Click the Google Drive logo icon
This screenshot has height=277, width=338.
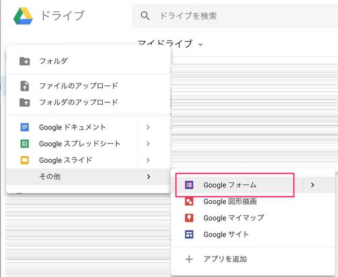[23, 16]
